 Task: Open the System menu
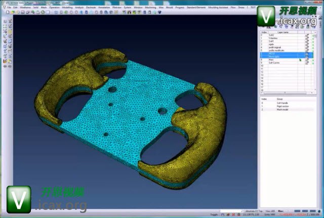coord(128,8)
